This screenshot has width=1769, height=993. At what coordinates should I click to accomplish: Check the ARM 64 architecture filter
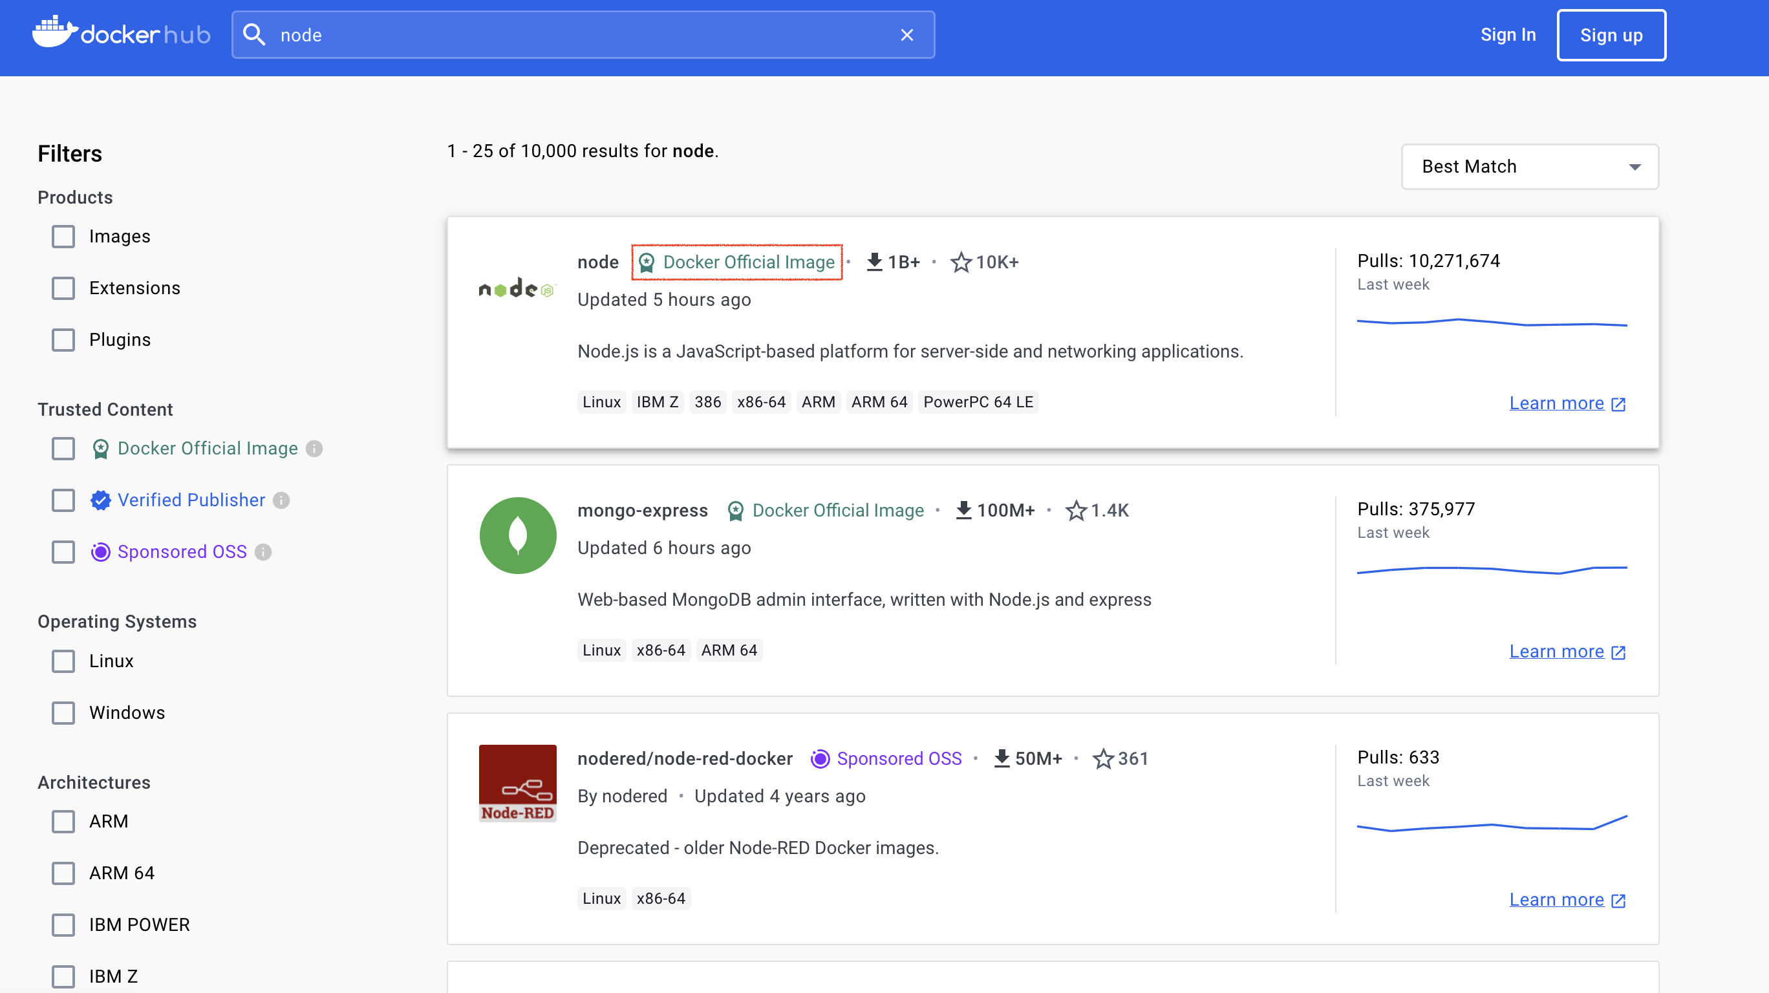tap(63, 873)
